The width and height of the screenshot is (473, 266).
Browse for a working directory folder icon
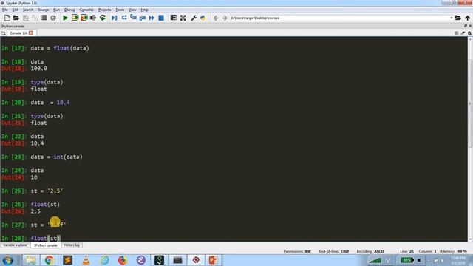(x=458, y=18)
